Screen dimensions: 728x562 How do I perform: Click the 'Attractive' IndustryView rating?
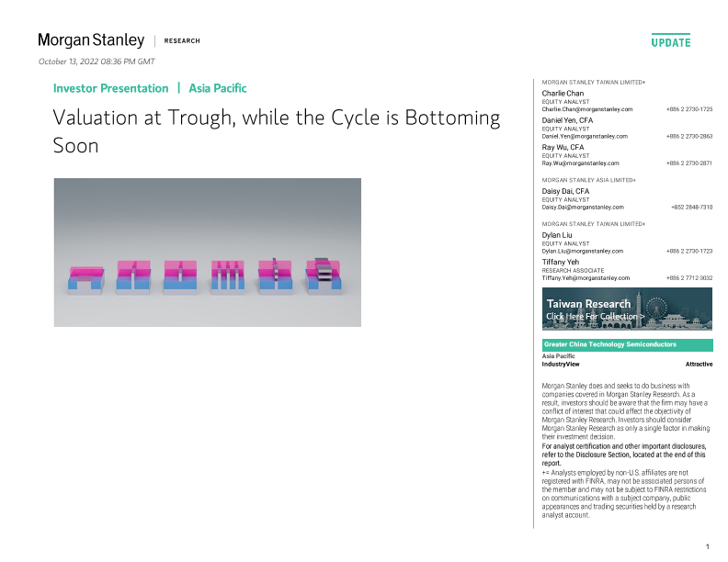[699, 365]
